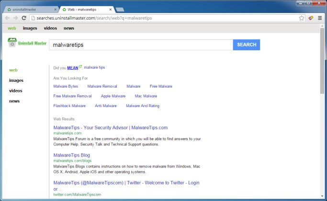
Task: Click the MEAN link
Action: tap(73, 68)
